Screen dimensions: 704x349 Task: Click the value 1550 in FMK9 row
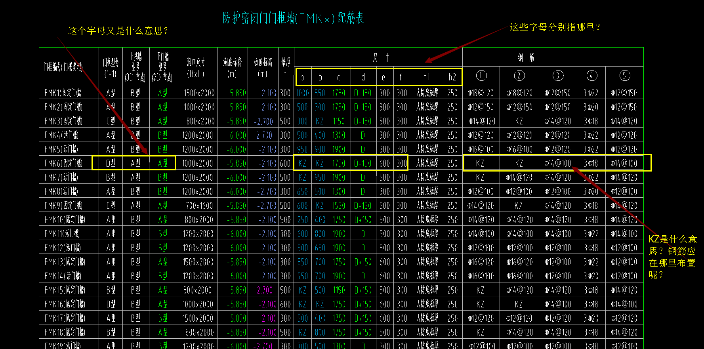[339, 206]
